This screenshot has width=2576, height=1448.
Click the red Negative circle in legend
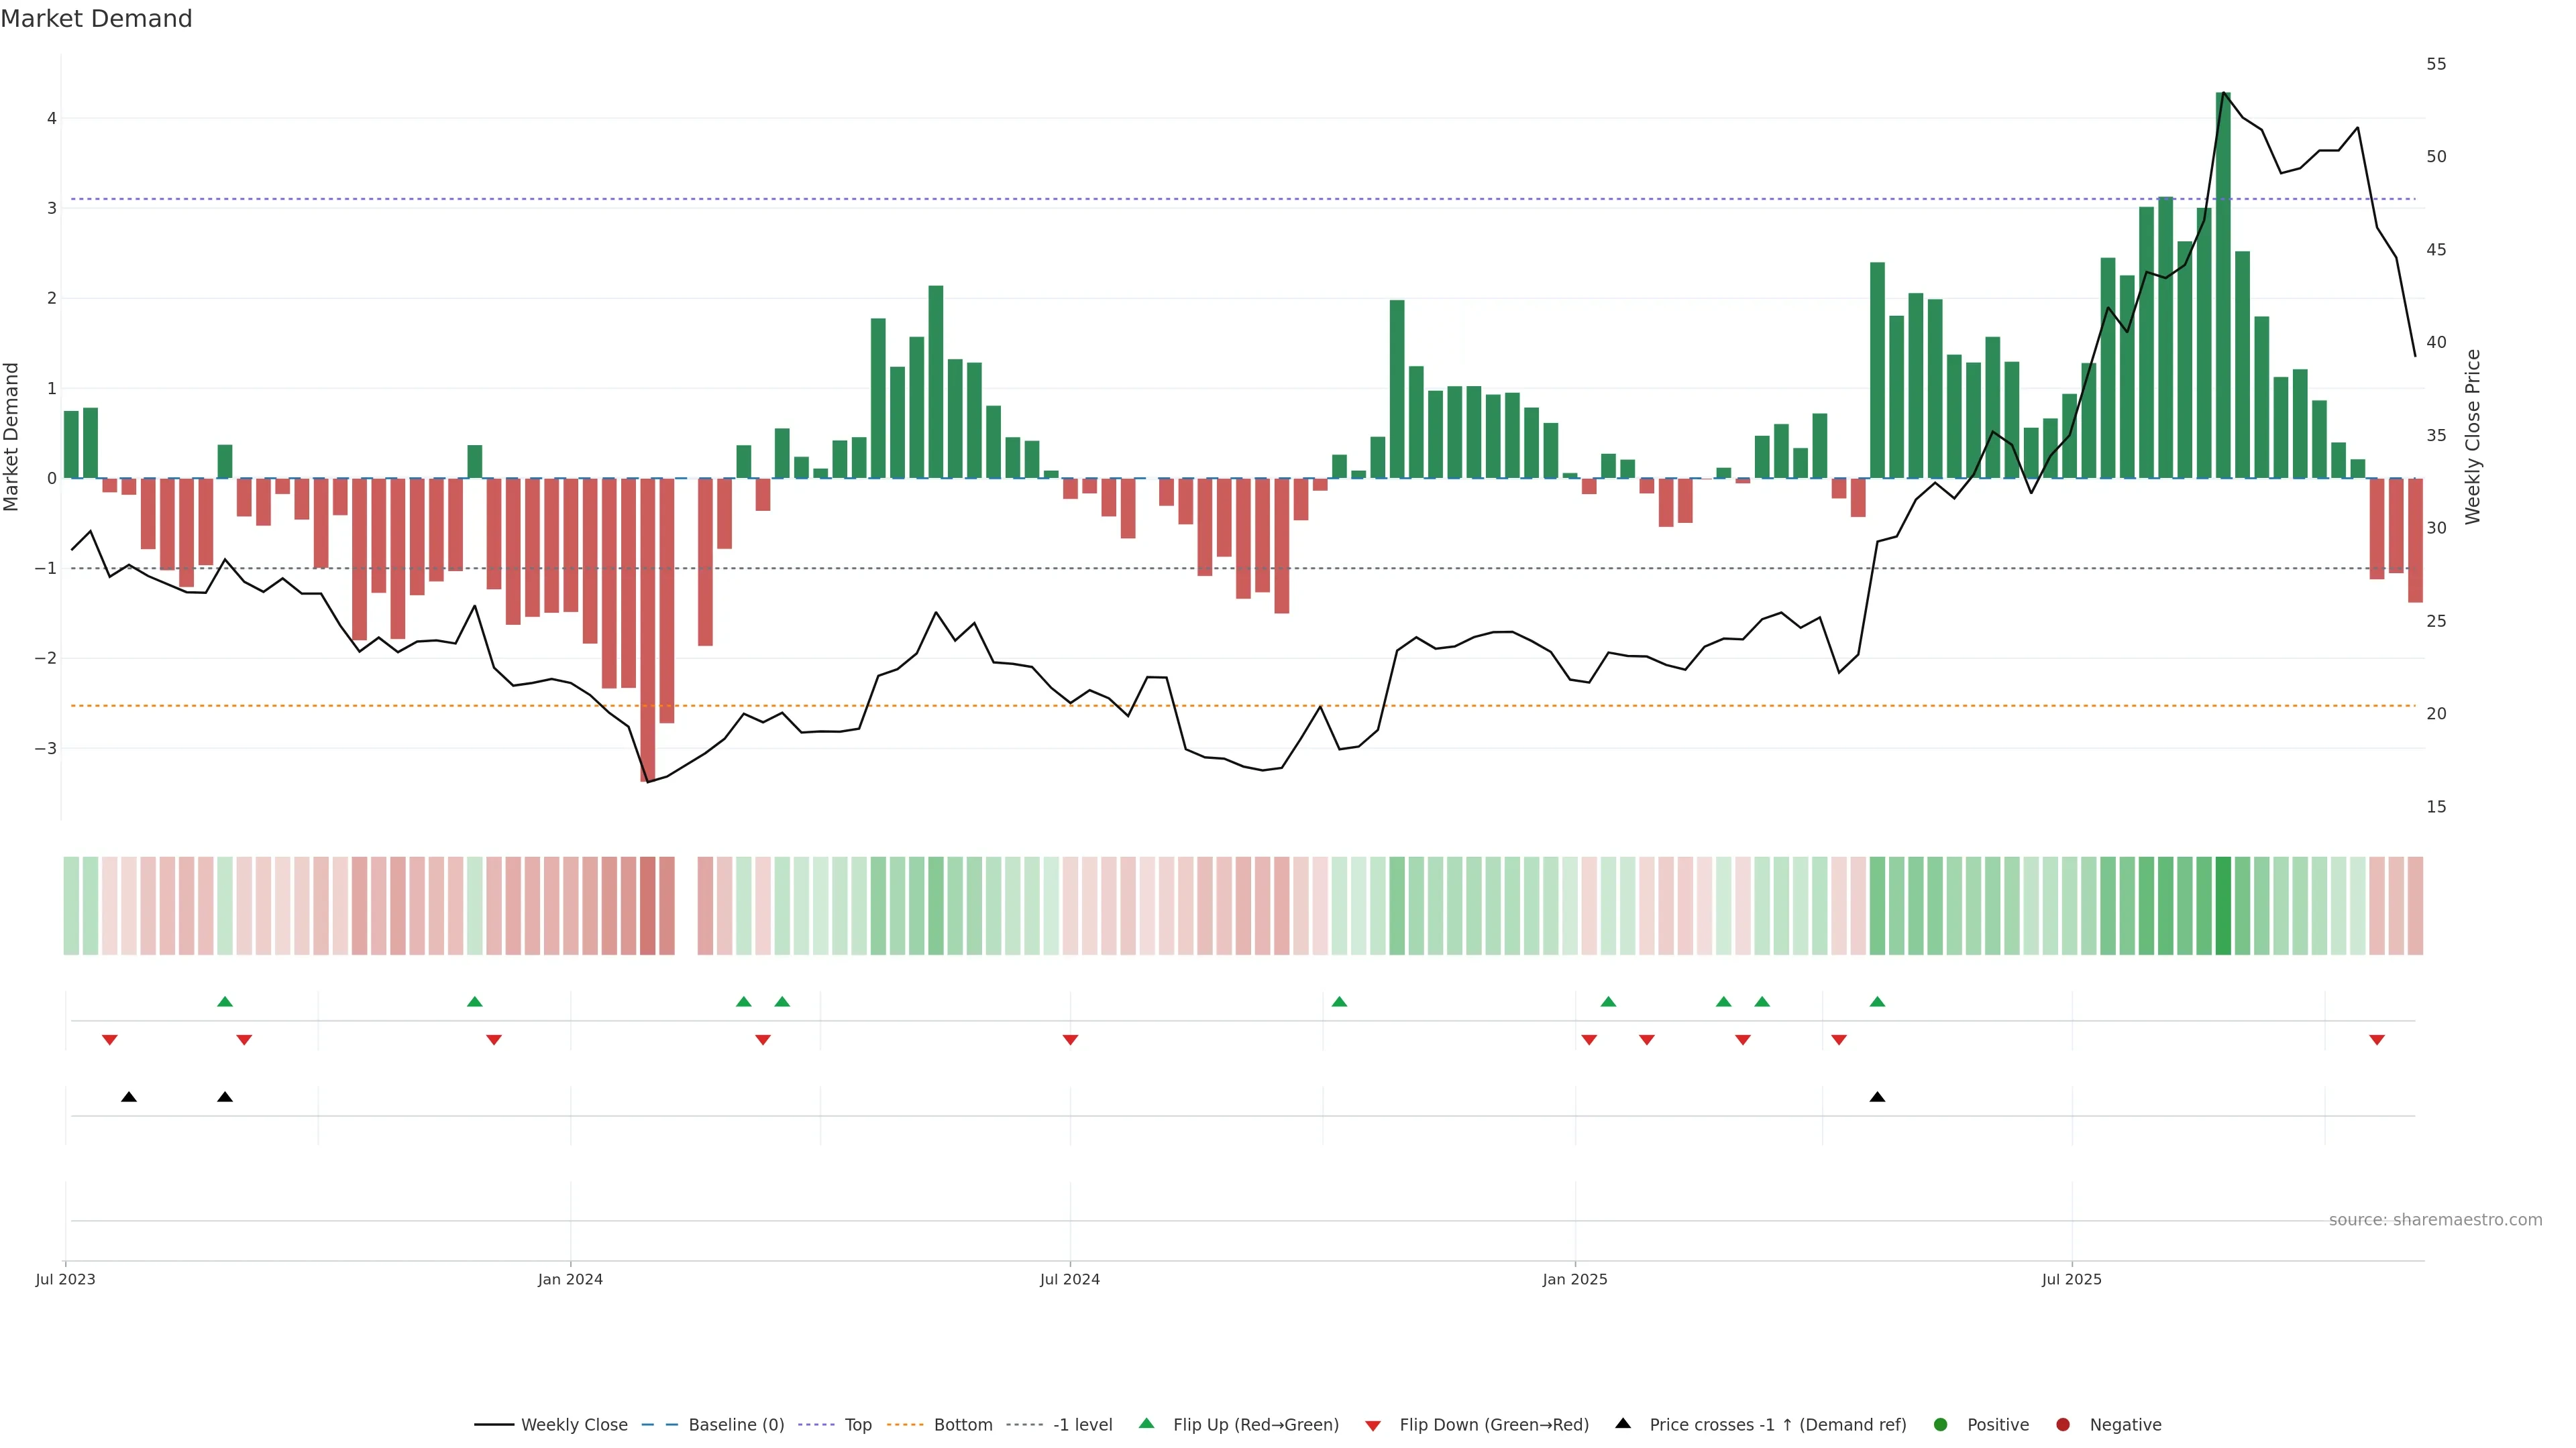(2063, 1424)
